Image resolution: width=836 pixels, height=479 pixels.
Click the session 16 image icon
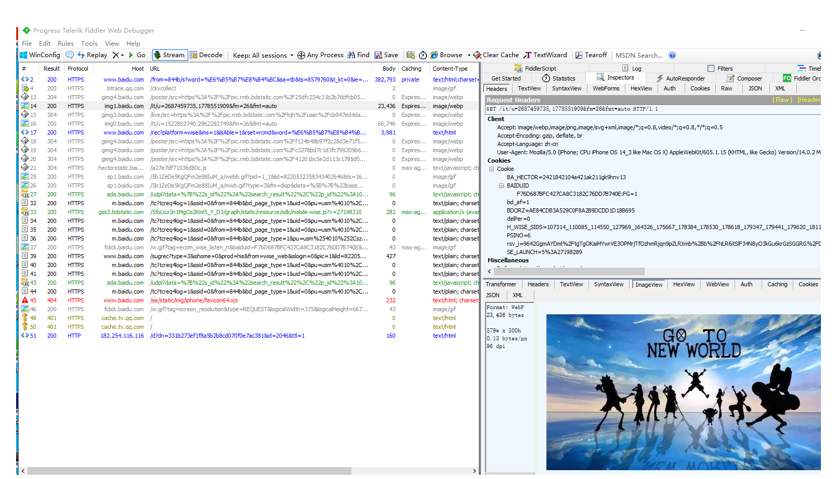click(24, 124)
